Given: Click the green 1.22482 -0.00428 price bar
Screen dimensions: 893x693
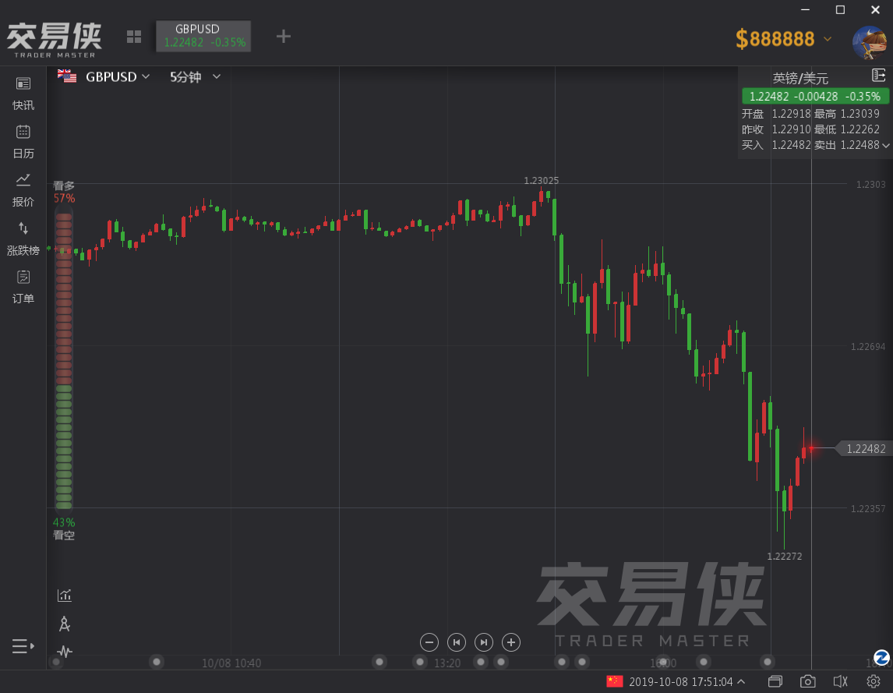Looking at the screenshot, I should click(x=815, y=97).
